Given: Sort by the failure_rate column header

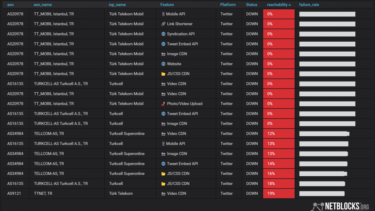Looking at the screenshot, I should 309,5.
